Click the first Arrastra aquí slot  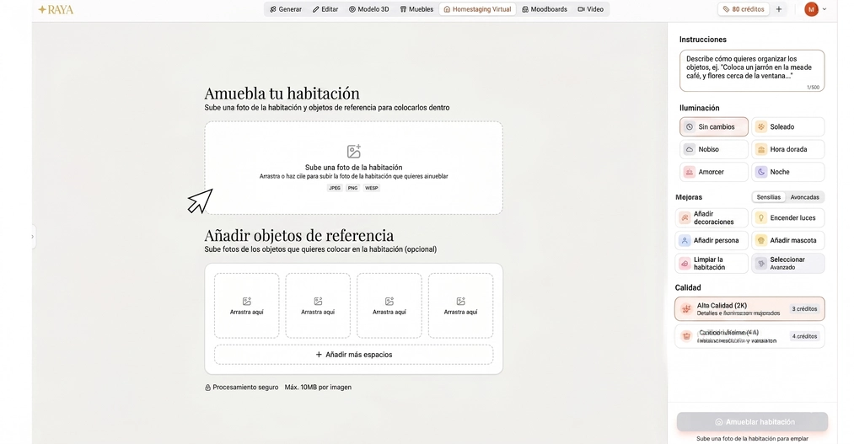(x=247, y=306)
